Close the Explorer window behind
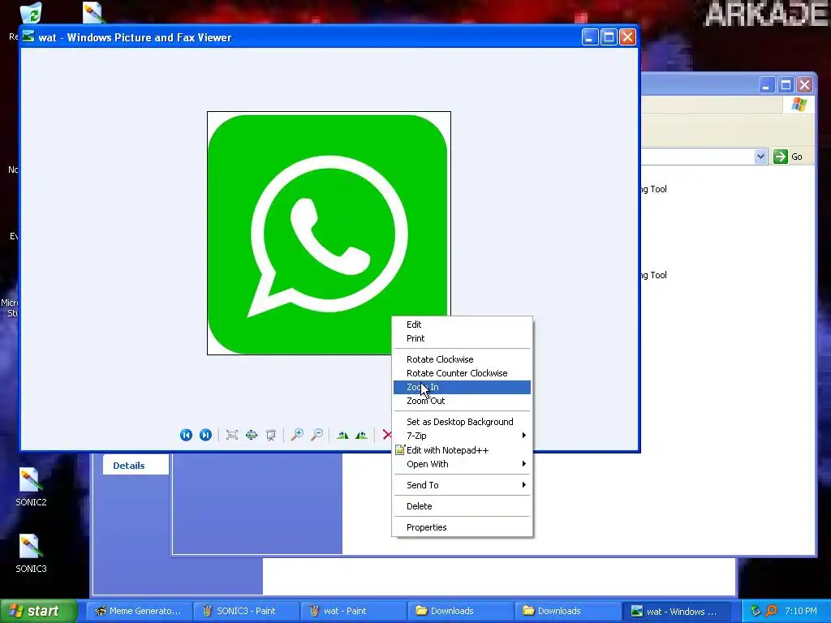 (804, 84)
